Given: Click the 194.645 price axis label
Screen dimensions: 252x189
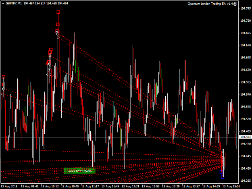Looking at the screenshot, I should click(x=246, y=58).
